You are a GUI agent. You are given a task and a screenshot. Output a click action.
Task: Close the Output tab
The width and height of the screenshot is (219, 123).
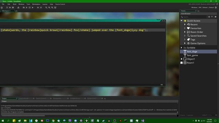pyautogui.click(x=16, y=98)
